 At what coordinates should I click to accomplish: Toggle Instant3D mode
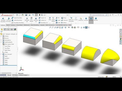[81, 19]
